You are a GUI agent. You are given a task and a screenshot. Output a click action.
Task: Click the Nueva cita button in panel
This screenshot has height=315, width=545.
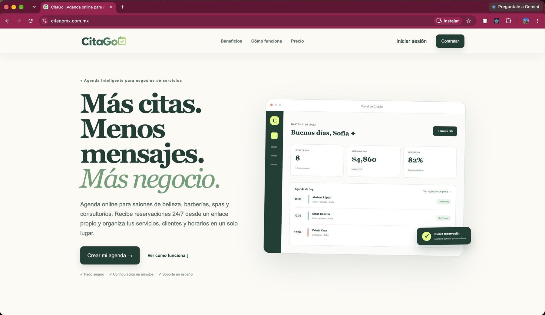coord(445,131)
